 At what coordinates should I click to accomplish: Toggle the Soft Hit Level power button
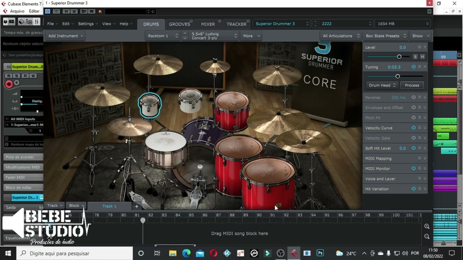click(413, 148)
